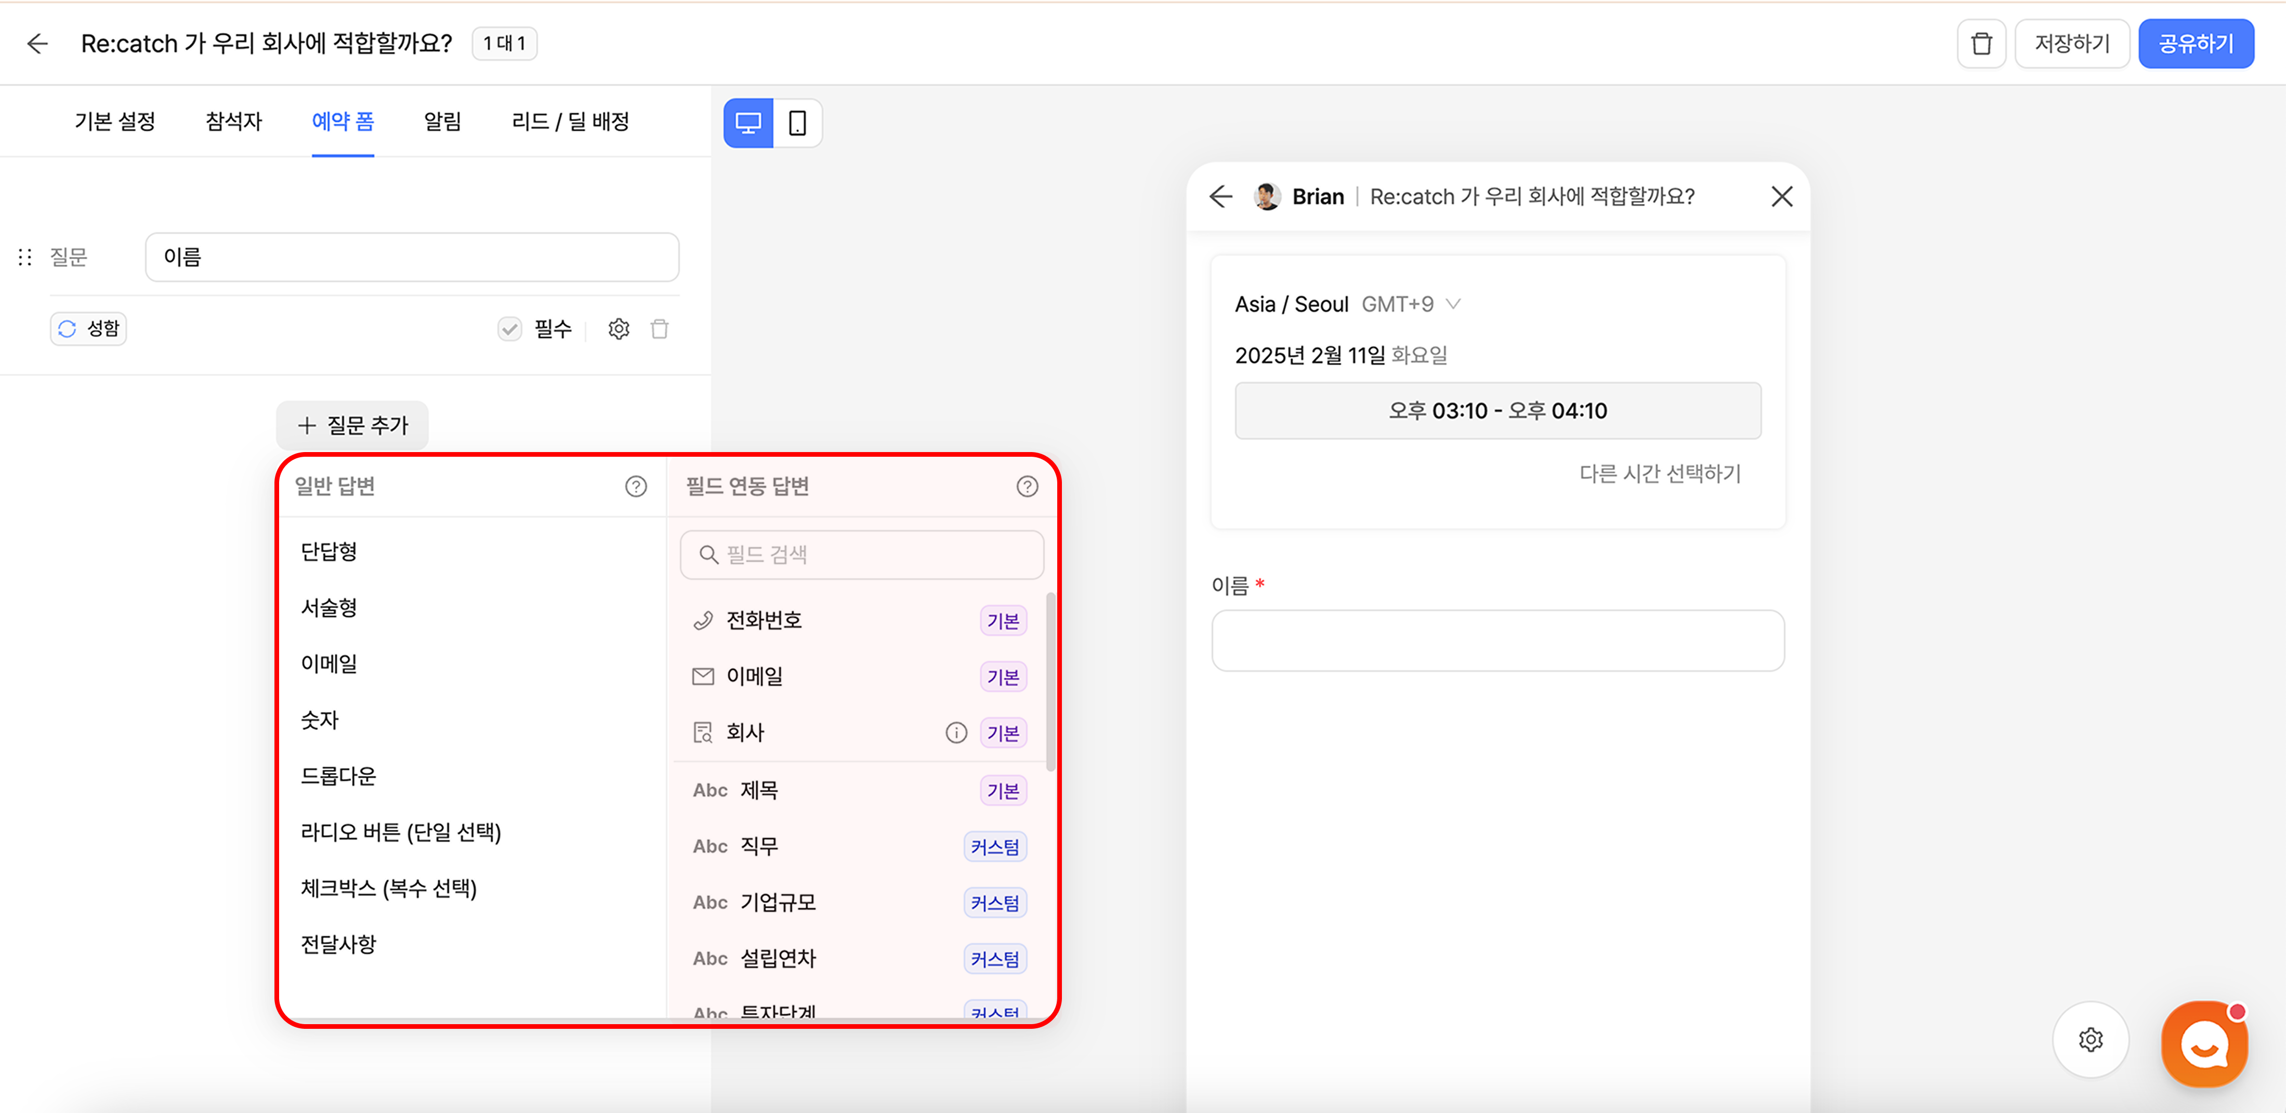Switch to desktop preview mode
The image size is (2286, 1113).
click(748, 123)
